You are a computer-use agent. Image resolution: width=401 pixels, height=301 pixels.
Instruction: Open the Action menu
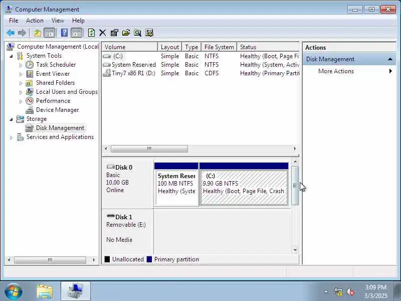tap(35, 21)
